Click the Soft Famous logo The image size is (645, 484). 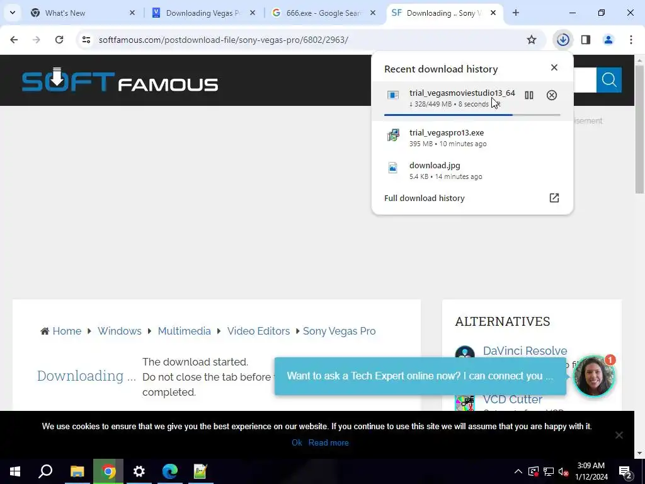tap(120, 80)
